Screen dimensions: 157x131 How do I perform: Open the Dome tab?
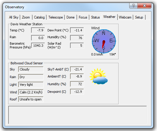click(x=71, y=17)
